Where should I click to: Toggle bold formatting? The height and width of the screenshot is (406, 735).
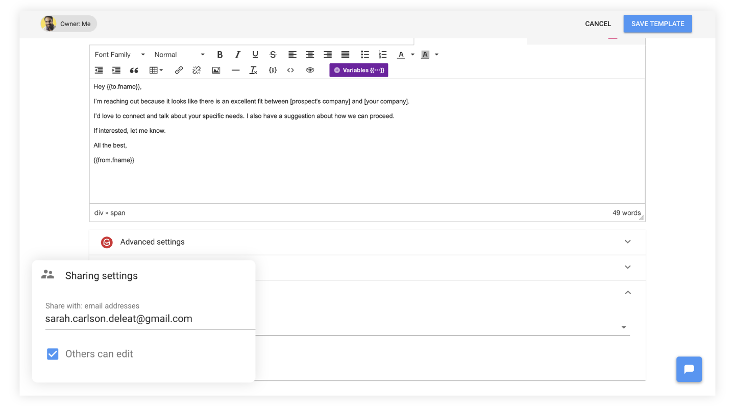219,54
